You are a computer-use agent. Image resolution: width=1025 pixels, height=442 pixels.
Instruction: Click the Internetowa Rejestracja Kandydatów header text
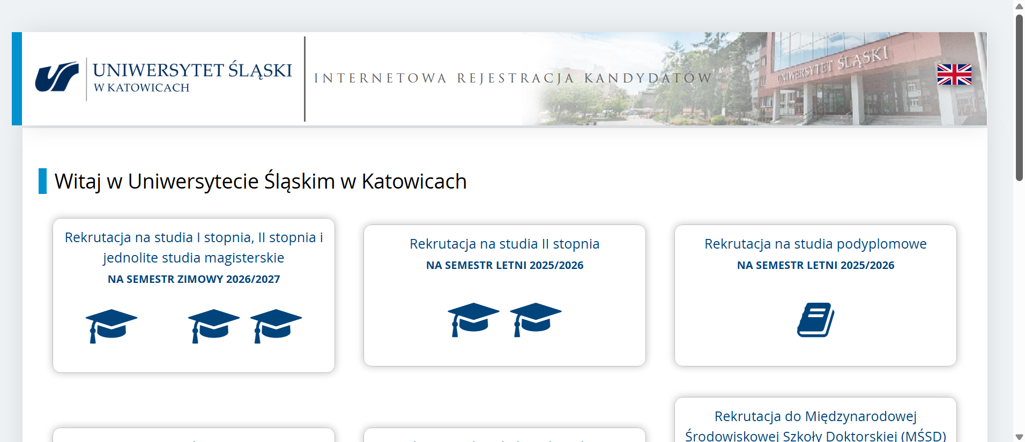512,78
